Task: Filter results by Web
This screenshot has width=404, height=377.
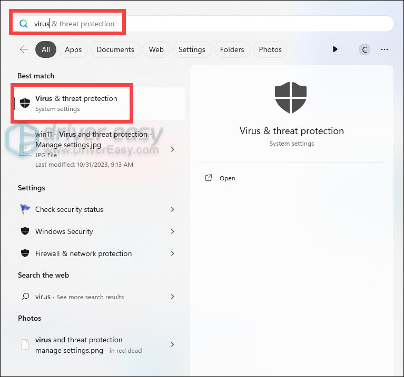Action: (x=156, y=49)
